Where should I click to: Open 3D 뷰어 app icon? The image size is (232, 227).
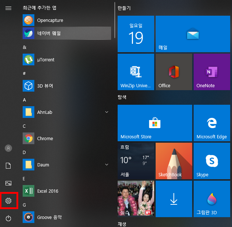coord(28,86)
